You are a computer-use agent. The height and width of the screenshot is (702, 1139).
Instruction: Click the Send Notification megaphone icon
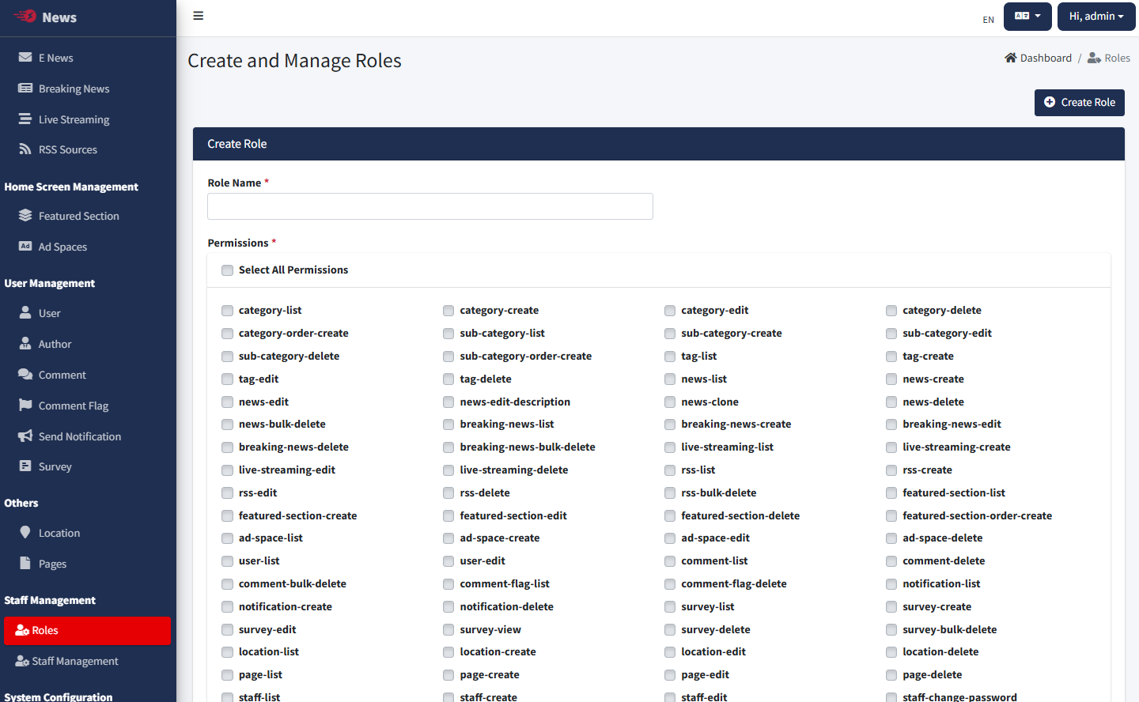point(25,436)
